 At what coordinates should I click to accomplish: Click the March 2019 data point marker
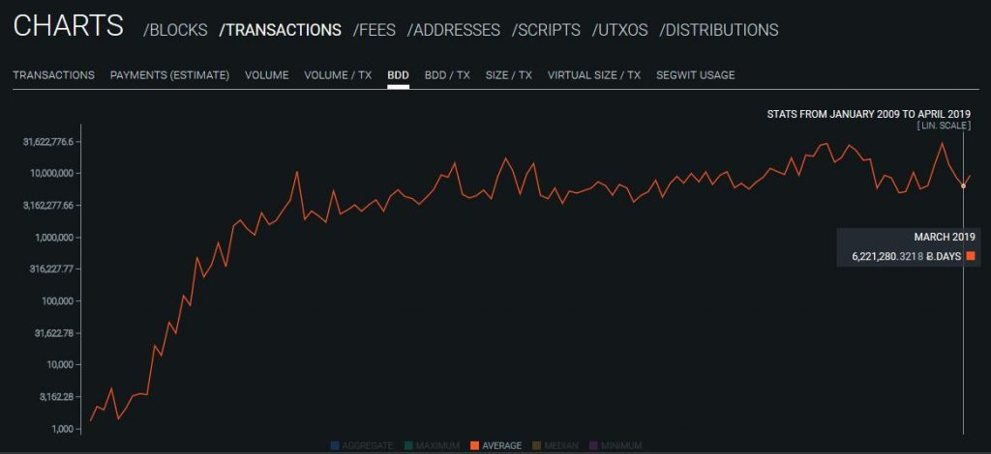(963, 185)
